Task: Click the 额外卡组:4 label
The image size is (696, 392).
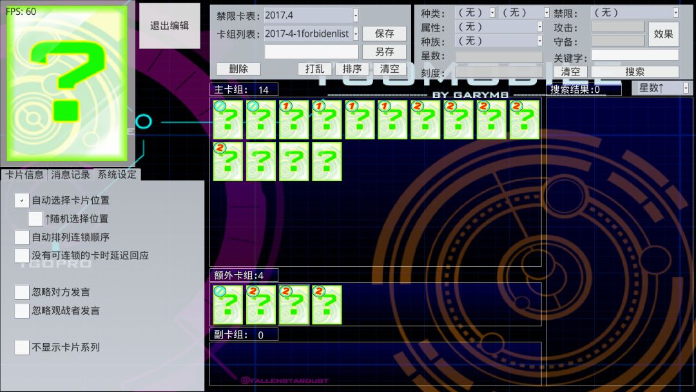Action: (244, 275)
